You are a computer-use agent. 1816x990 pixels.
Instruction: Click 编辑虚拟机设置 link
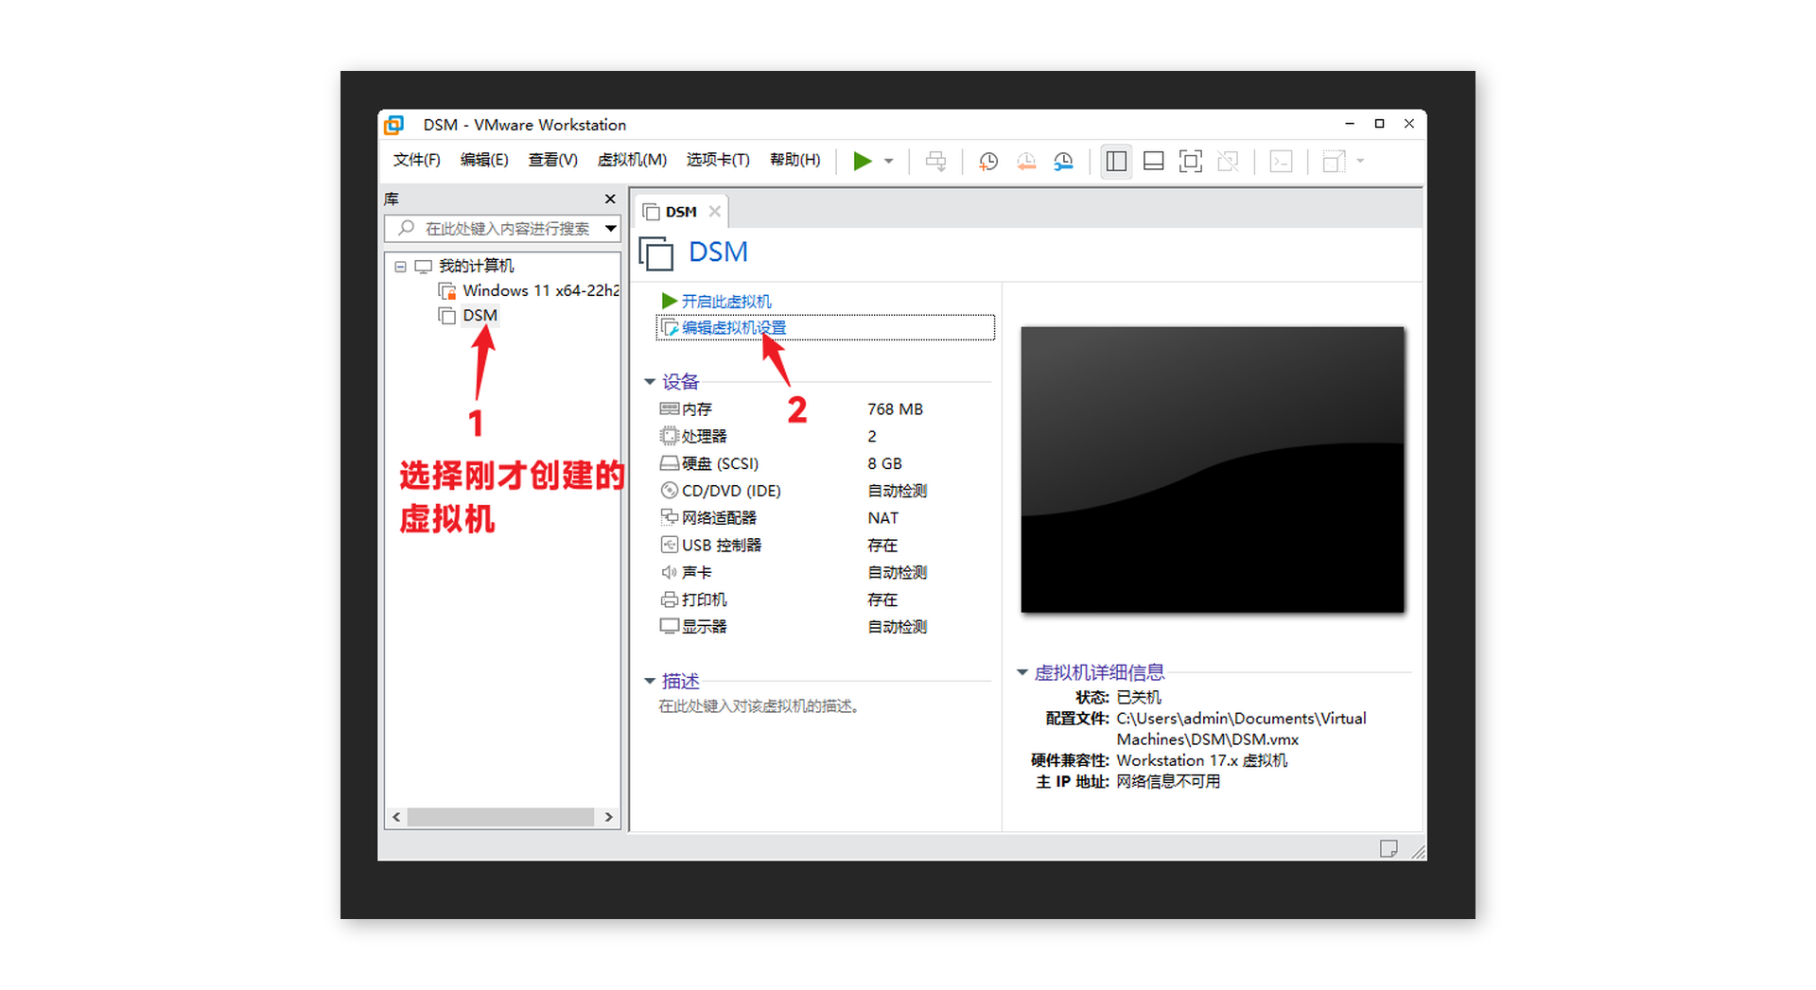point(733,327)
